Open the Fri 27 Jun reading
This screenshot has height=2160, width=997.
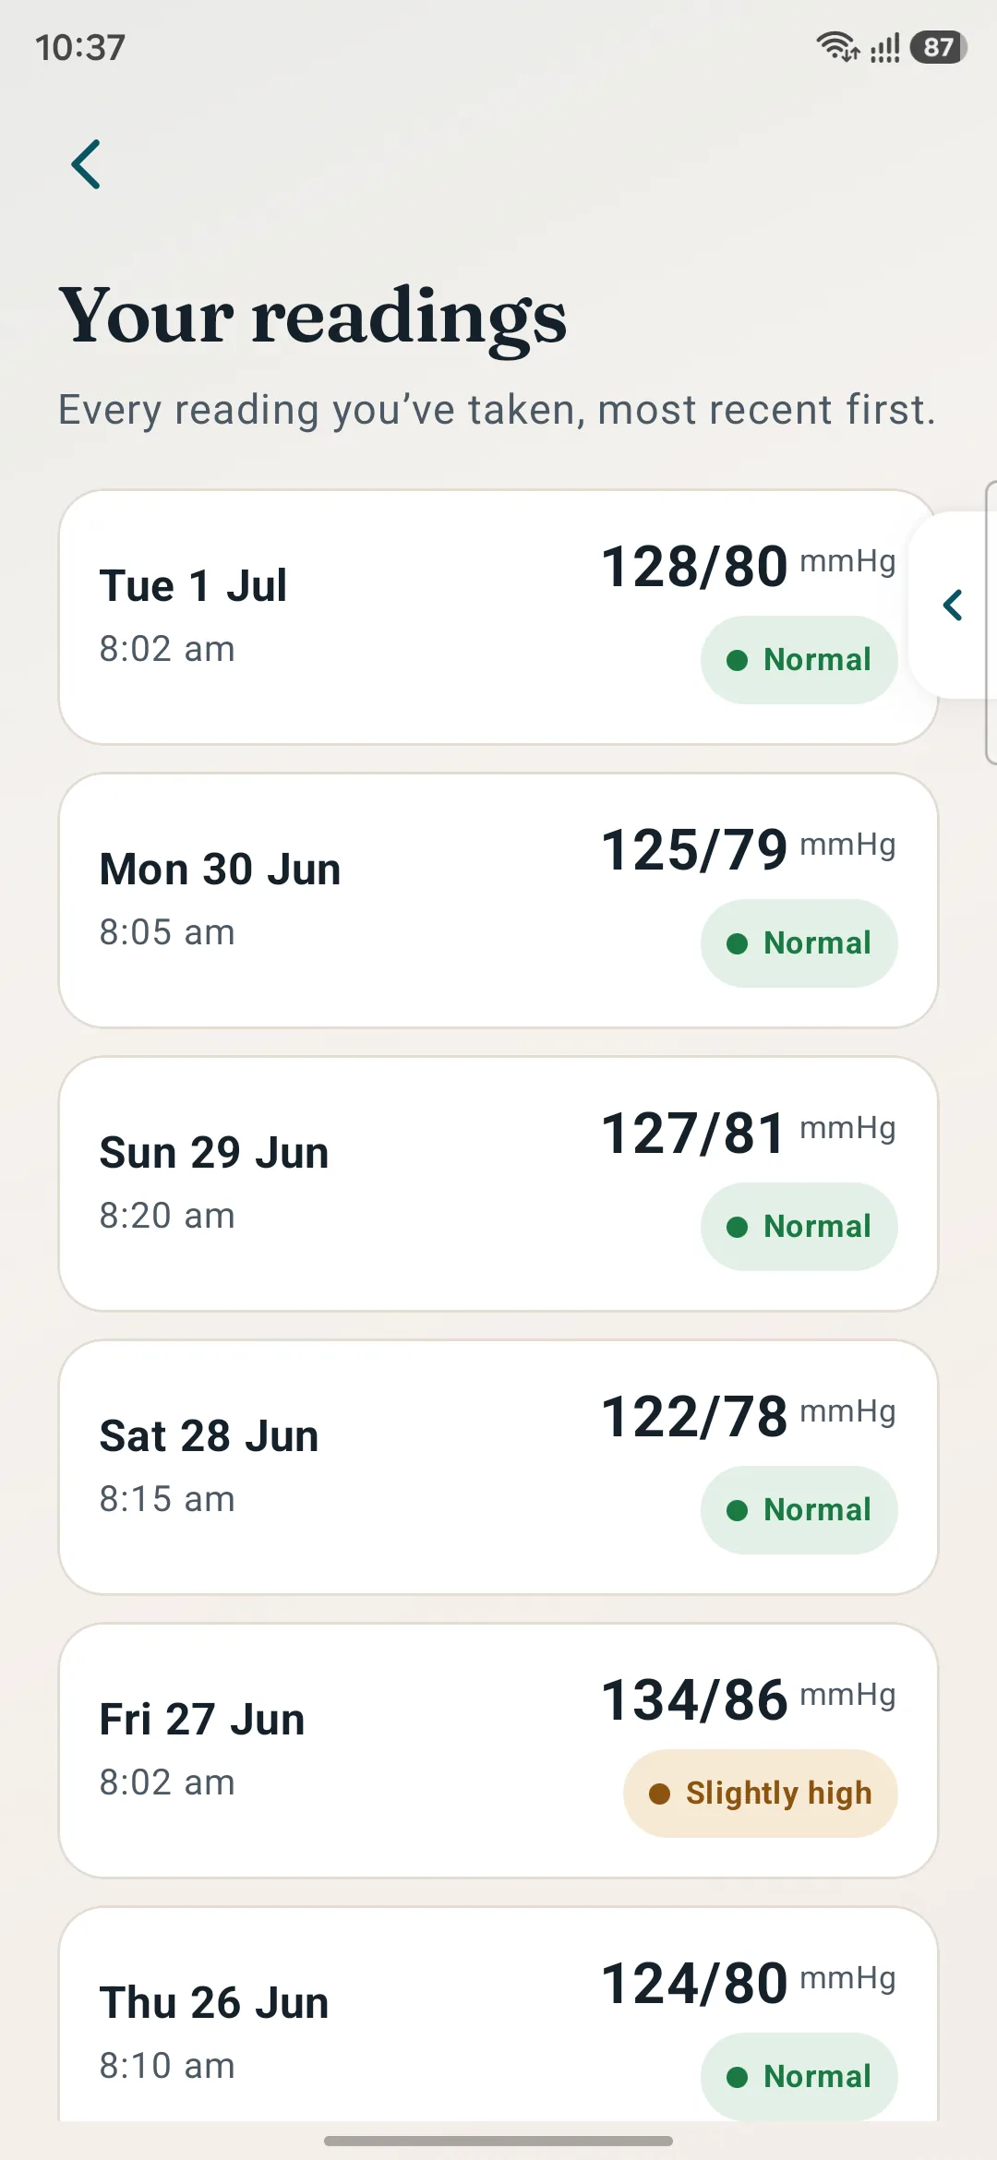coord(498,1751)
